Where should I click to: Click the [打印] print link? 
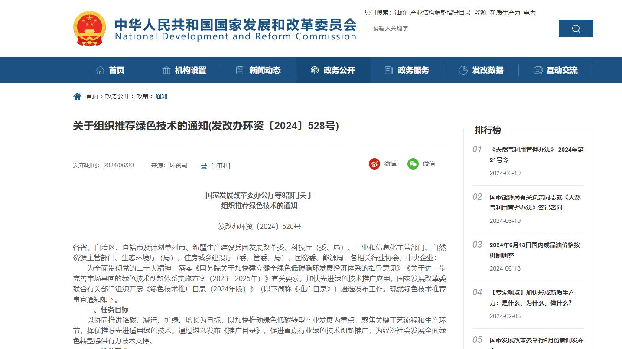pyautogui.click(x=221, y=166)
